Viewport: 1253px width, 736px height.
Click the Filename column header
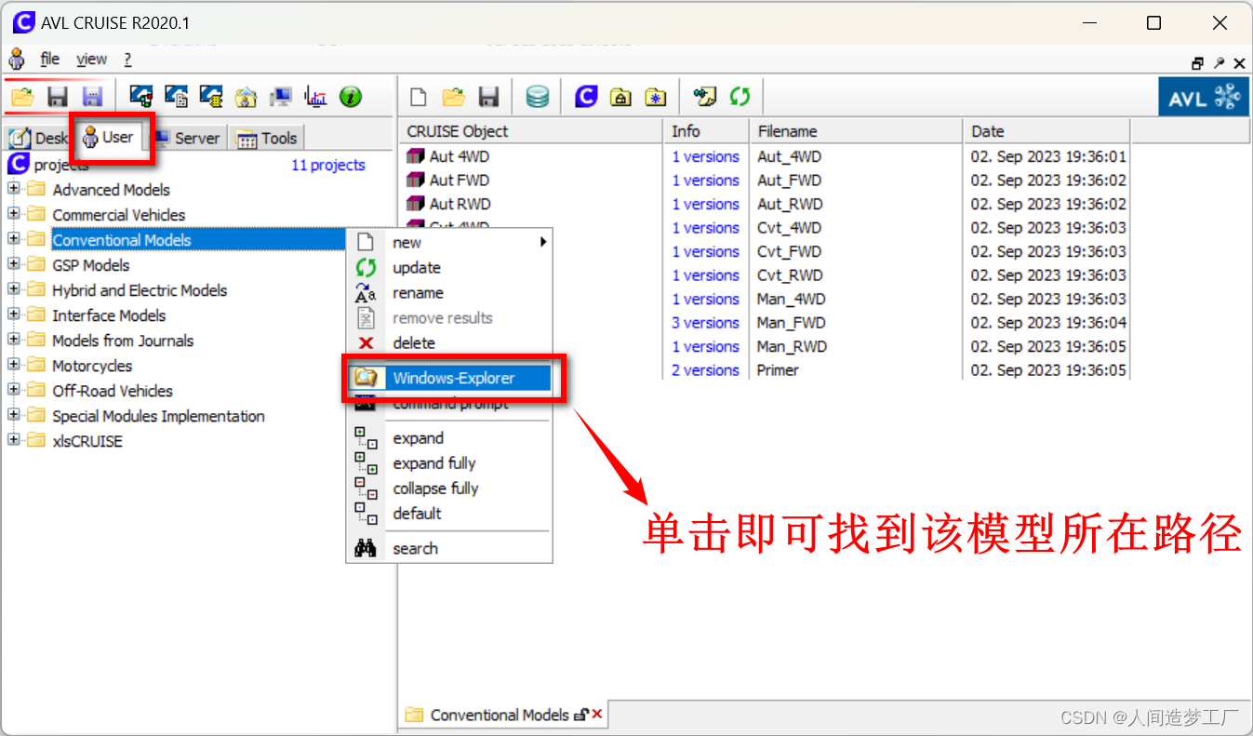(x=855, y=131)
